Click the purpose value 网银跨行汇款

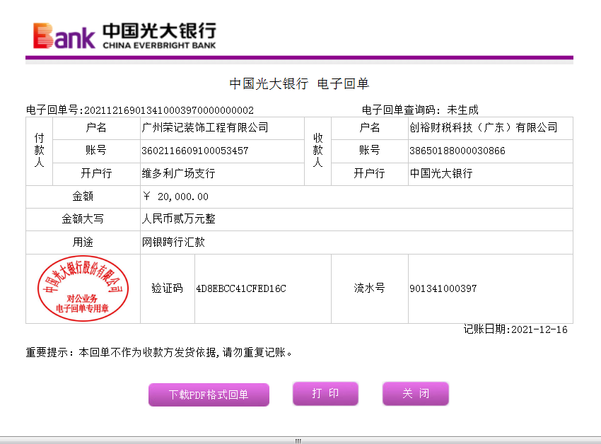point(173,242)
